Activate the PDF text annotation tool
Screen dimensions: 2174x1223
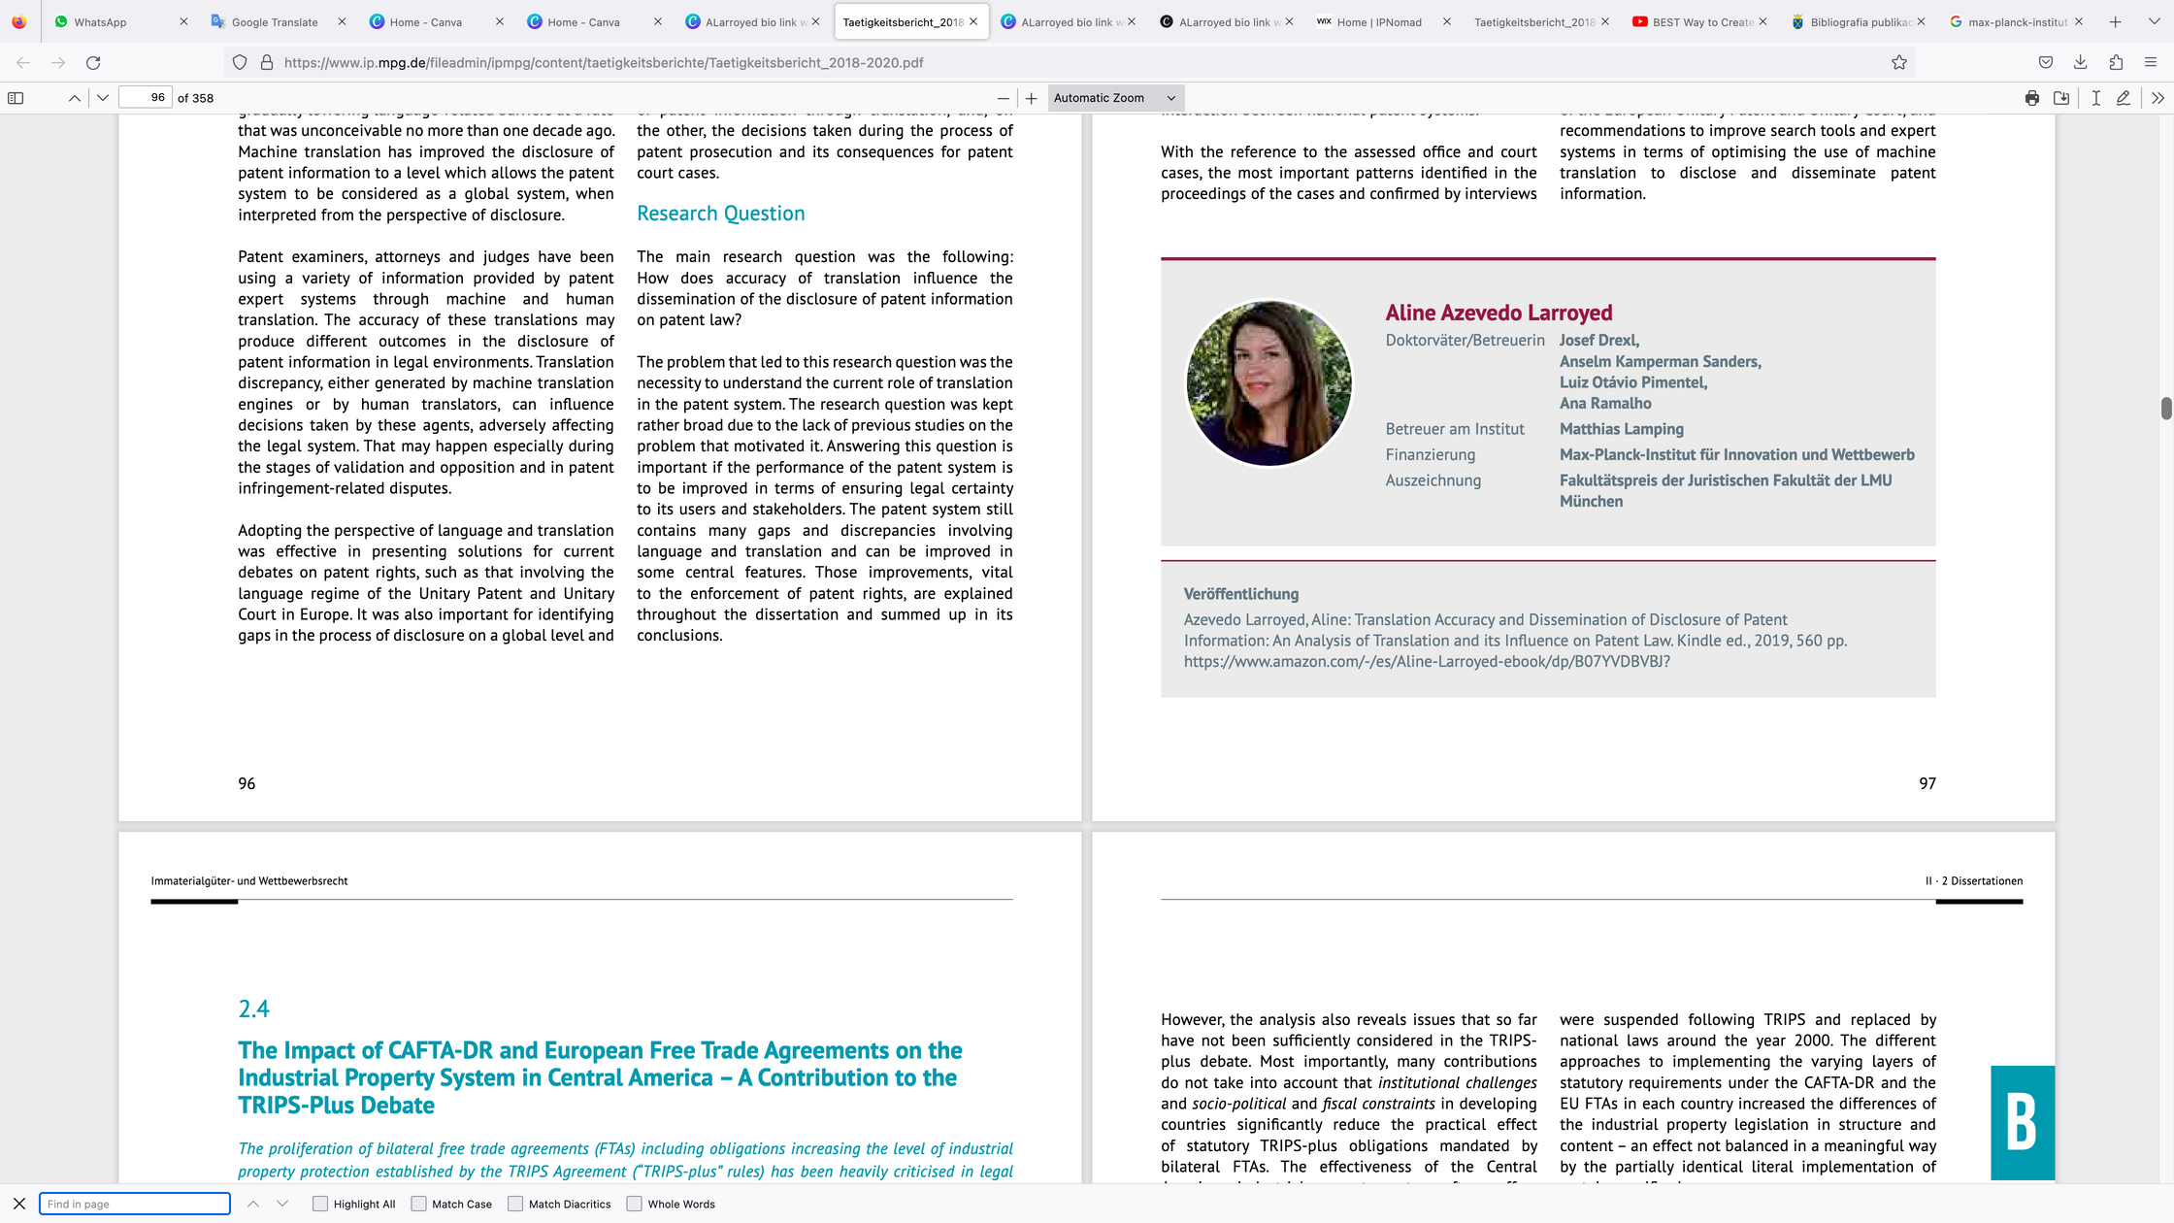click(x=2096, y=98)
